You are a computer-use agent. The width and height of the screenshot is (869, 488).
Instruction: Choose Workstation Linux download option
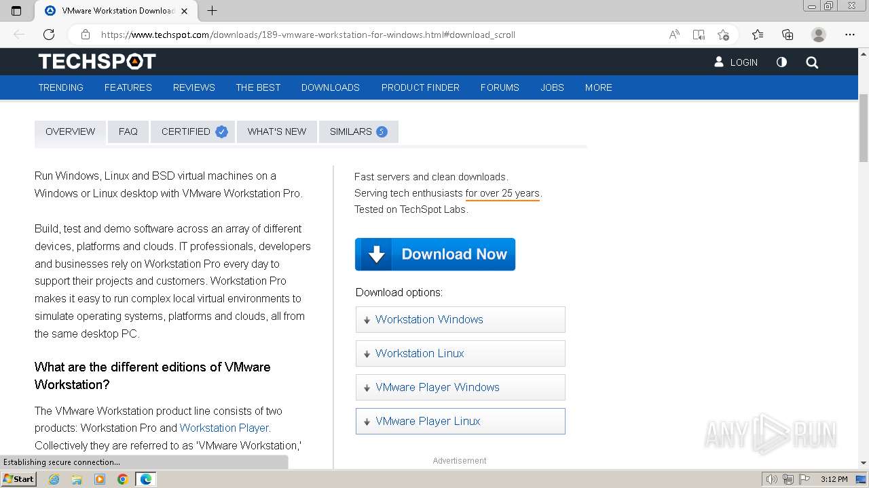(x=460, y=353)
